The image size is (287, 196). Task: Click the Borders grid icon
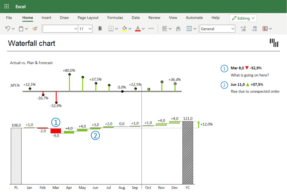pyautogui.click(x=111, y=29)
